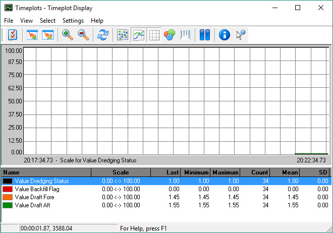Toggle the grid lines button

[154, 35]
